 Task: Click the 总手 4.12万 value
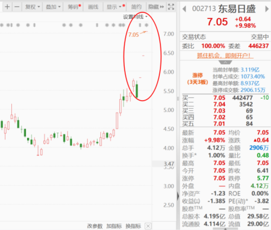216,148
